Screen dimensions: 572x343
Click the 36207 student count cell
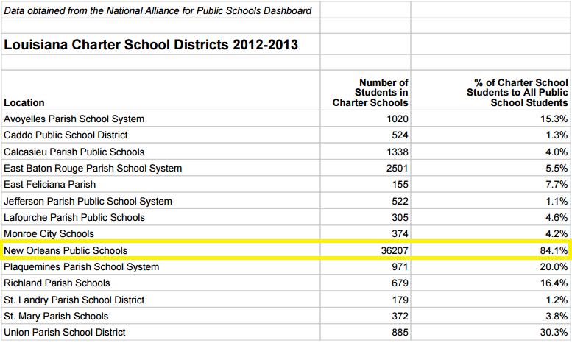click(393, 251)
